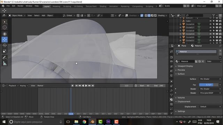Open the Render menu
The image size is (223, 125).
pos(20,6)
